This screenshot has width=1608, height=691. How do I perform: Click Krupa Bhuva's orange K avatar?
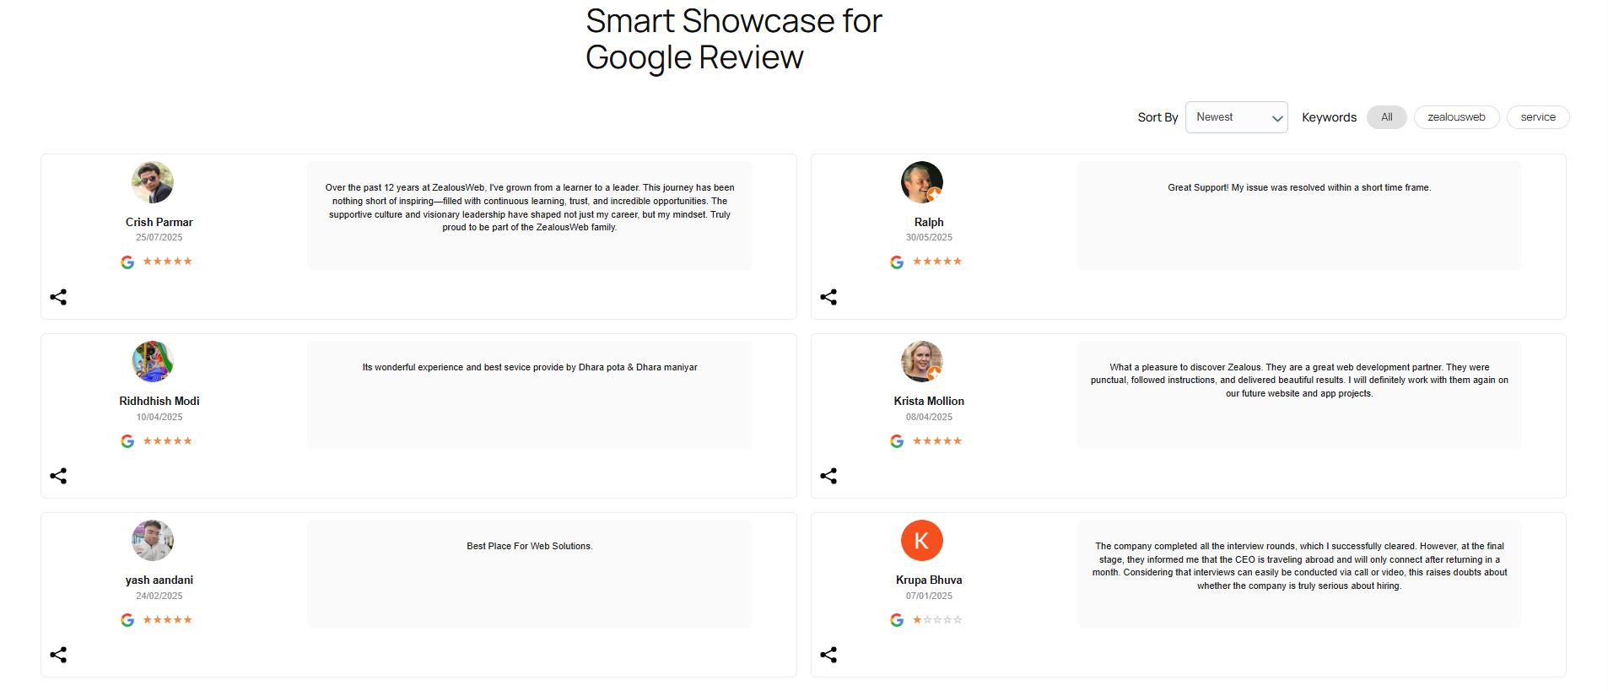tap(922, 541)
